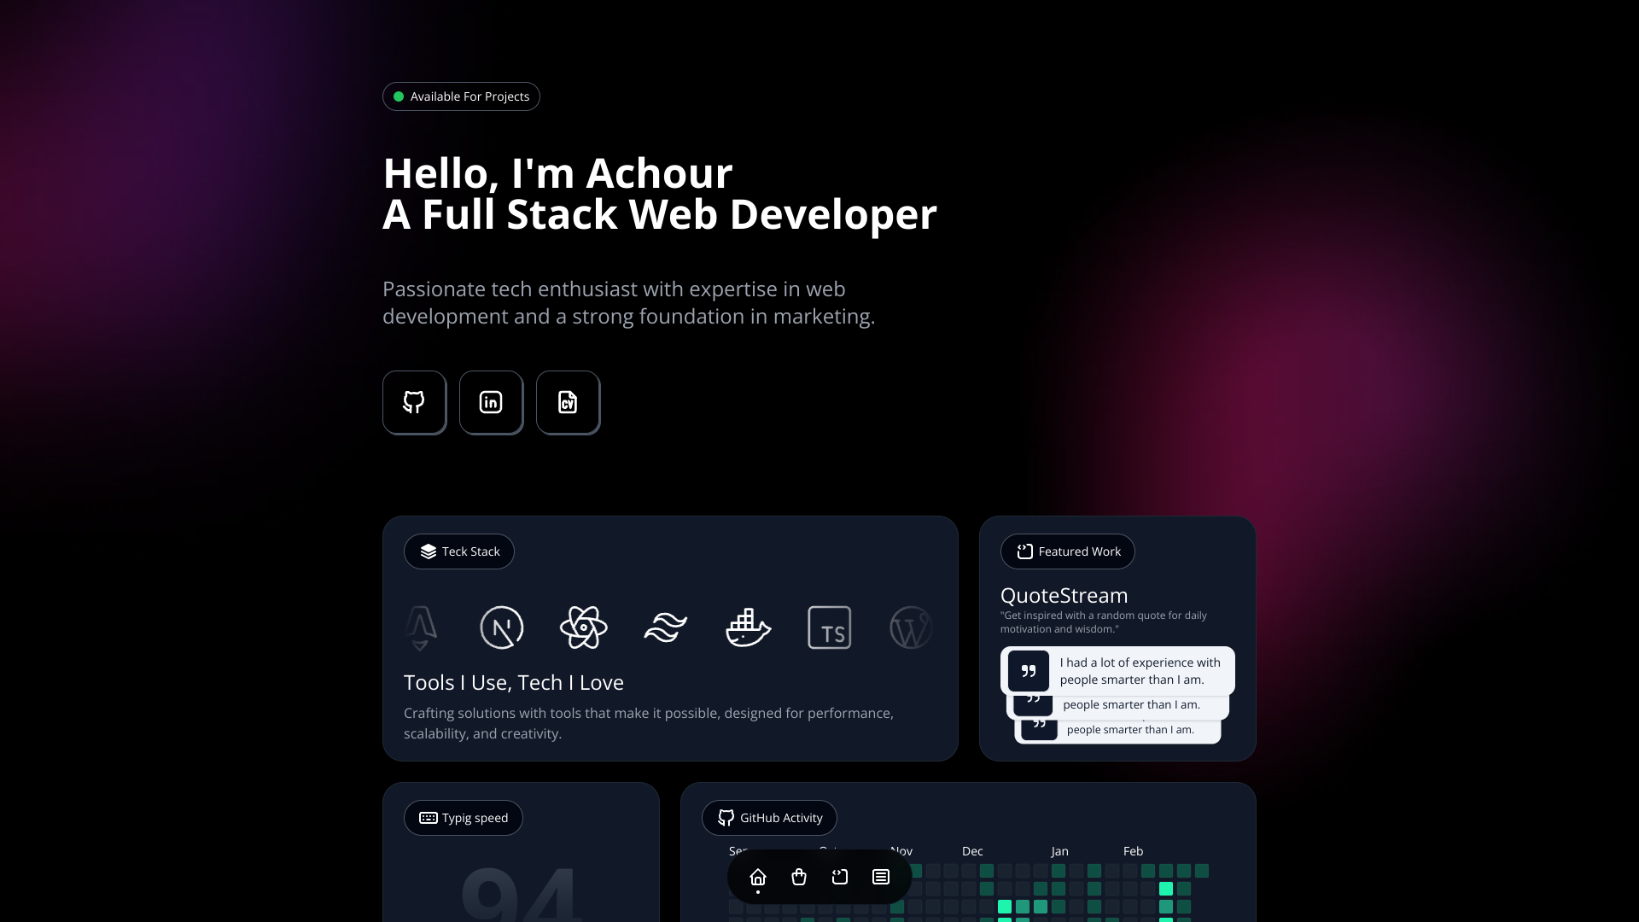The width and height of the screenshot is (1639, 922).
Task: Click the Tailwind CSS icon in Tech Stack
Action: 665,627
